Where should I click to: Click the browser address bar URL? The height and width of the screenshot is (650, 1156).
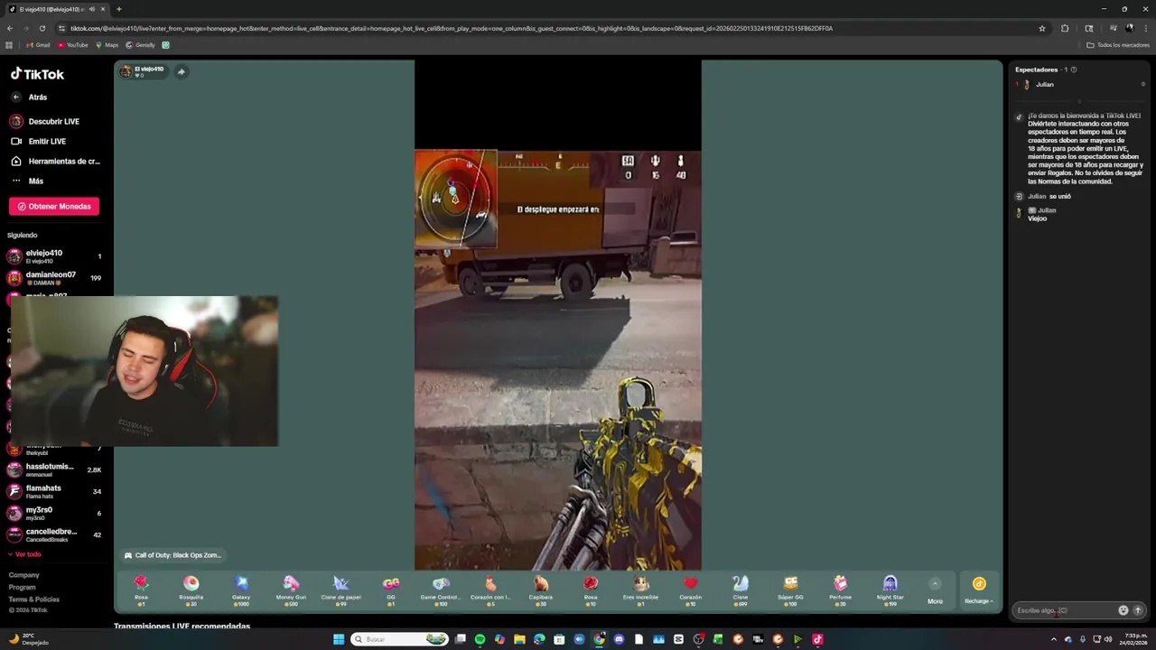(x=452, y=28)
